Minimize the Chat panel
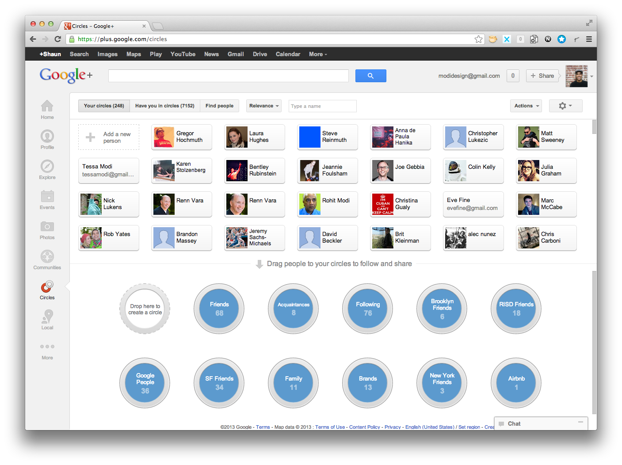Viewport: 622px width, 465px height. pyautogui.click(x=580, y=423)
